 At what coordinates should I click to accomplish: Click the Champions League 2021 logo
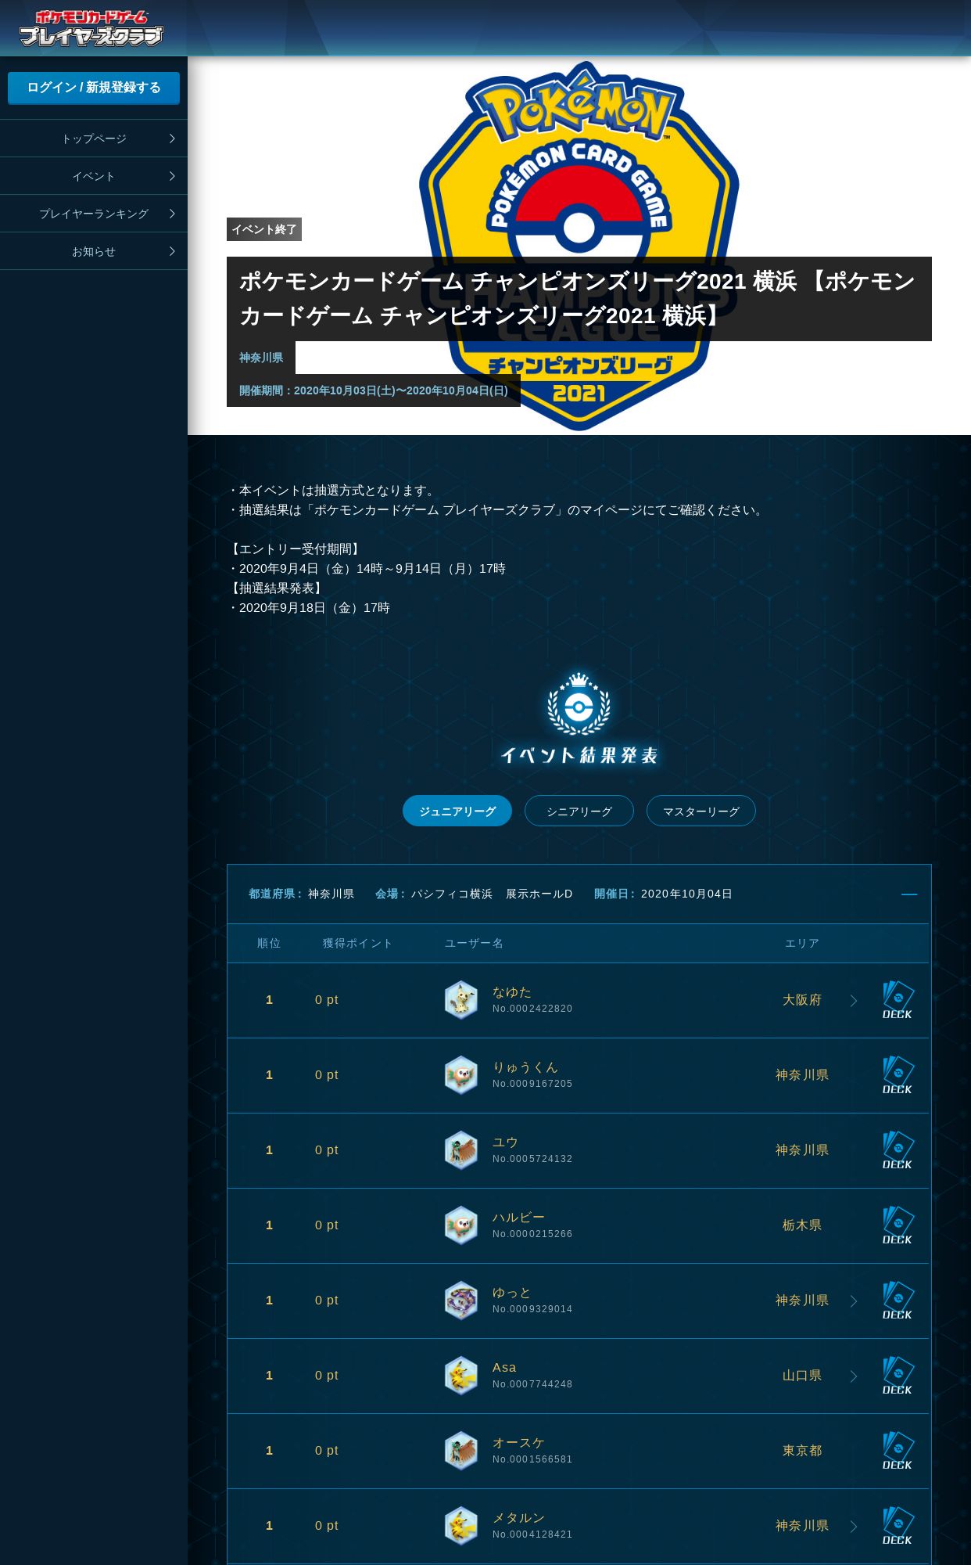point(579,246)
